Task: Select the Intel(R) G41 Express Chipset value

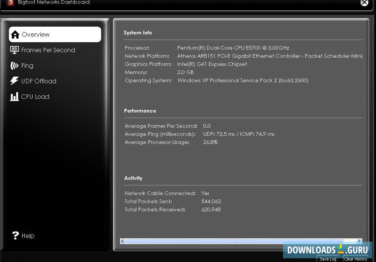Action: pos(212,64)
